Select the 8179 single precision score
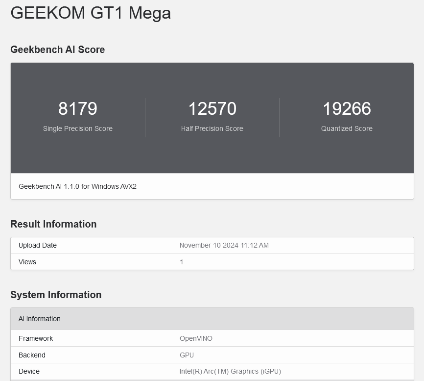 (x=78, y=108)
